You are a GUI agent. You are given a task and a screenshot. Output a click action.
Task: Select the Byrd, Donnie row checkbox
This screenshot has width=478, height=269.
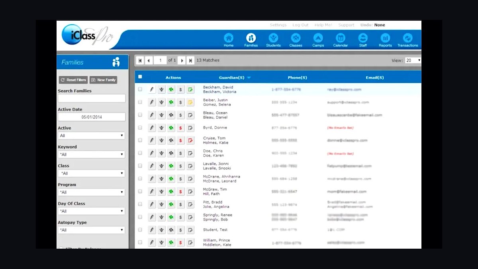click(x=140, y=128)
